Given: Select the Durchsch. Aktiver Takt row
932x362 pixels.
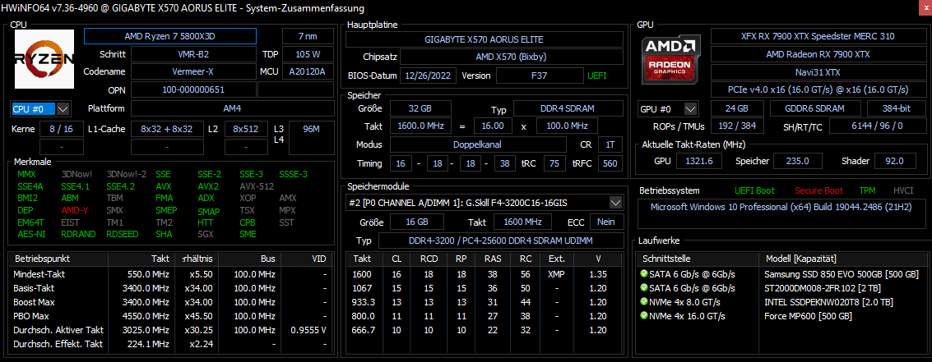Looking at the screenshot, I should (x=171, y=329).
